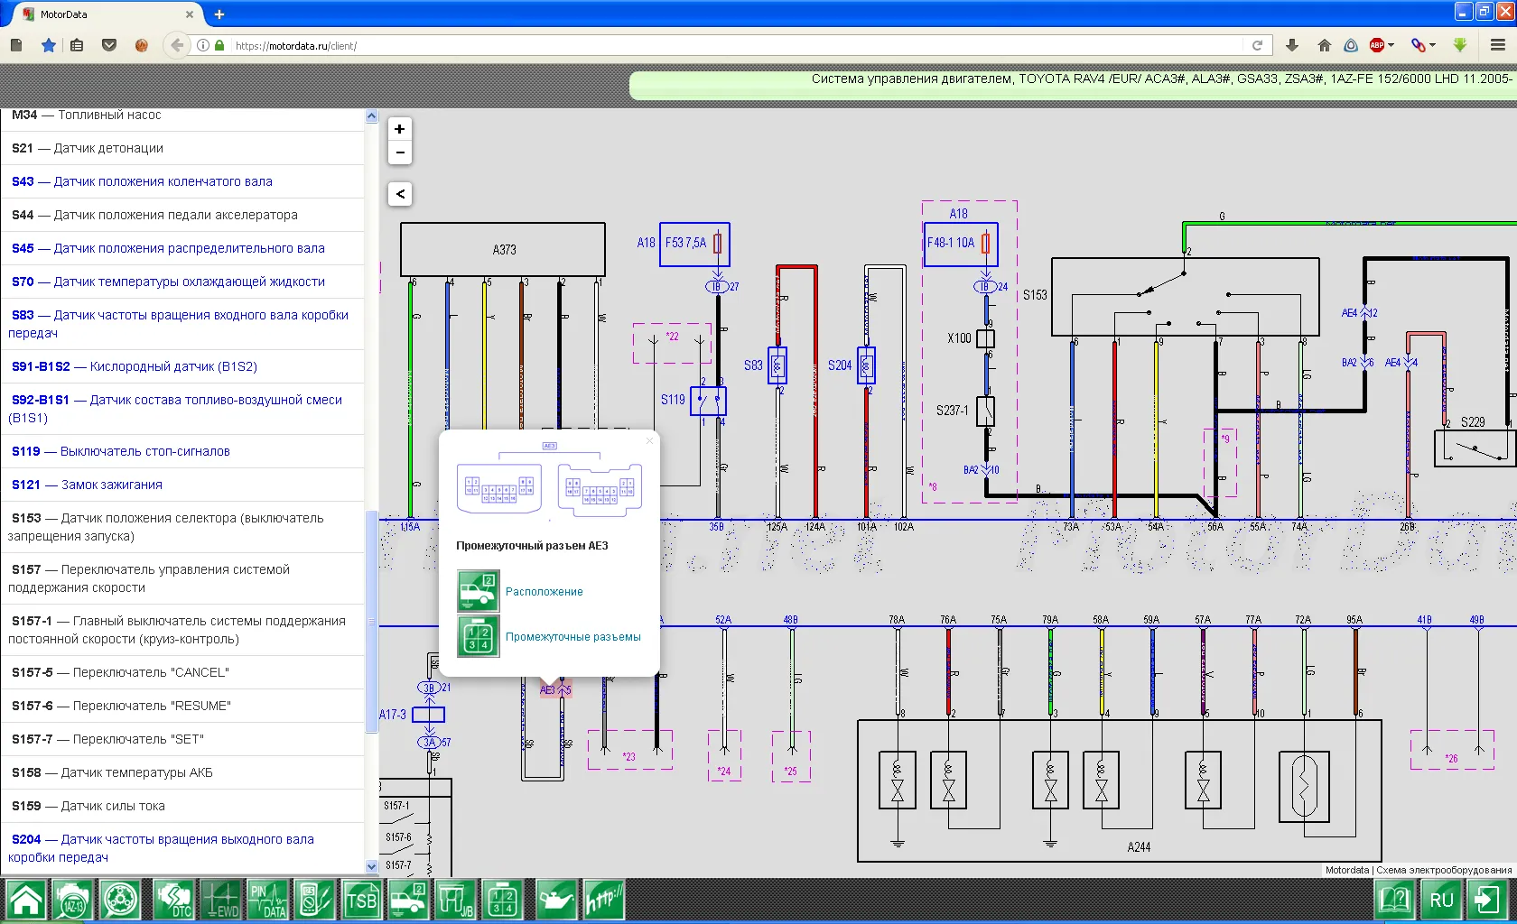Click the green download arrow extension icon

coord(1460,45)
